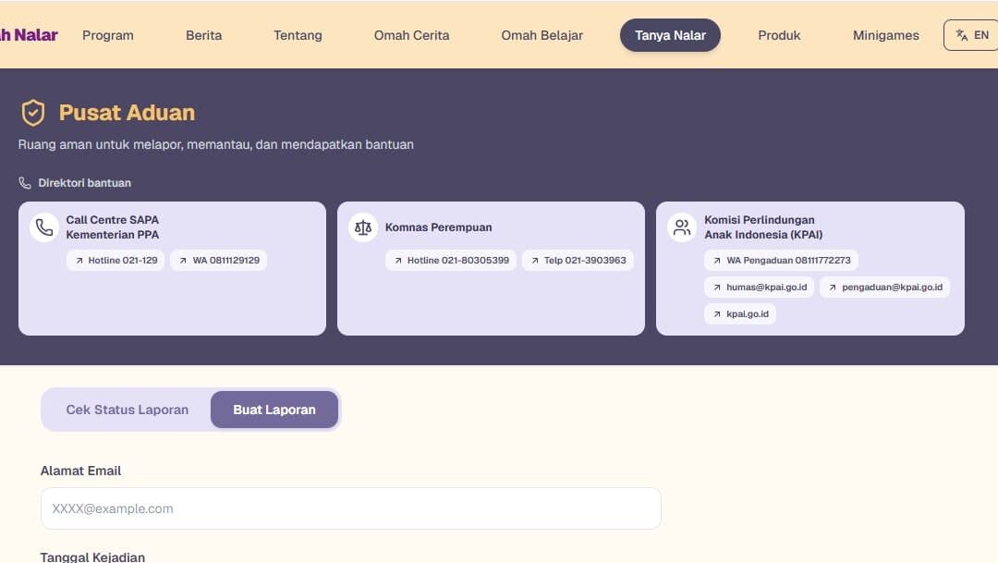This screenshot has width=998, height=563.
Task: Email humas@kpai.go.id
Action: pyautogui.click(x=760, y=288)
